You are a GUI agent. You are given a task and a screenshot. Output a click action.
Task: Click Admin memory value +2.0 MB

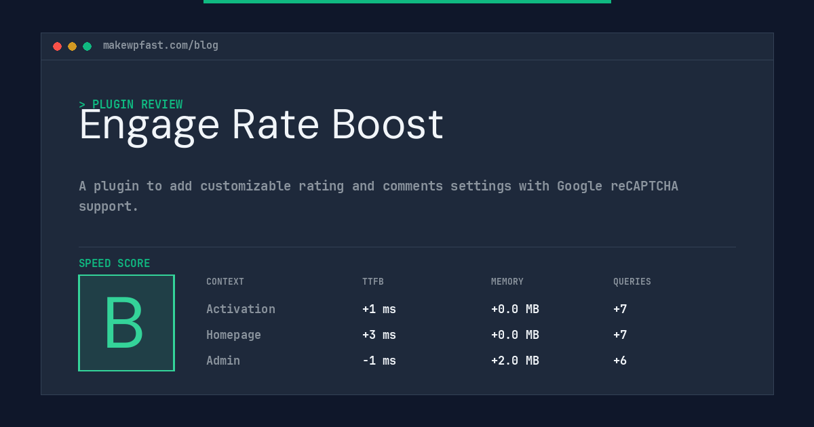click(515, 361)
